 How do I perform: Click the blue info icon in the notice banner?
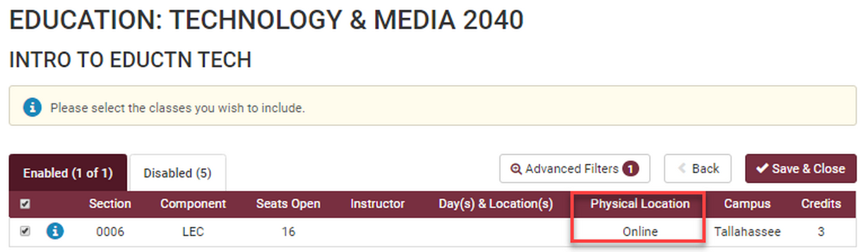[32, 107]
